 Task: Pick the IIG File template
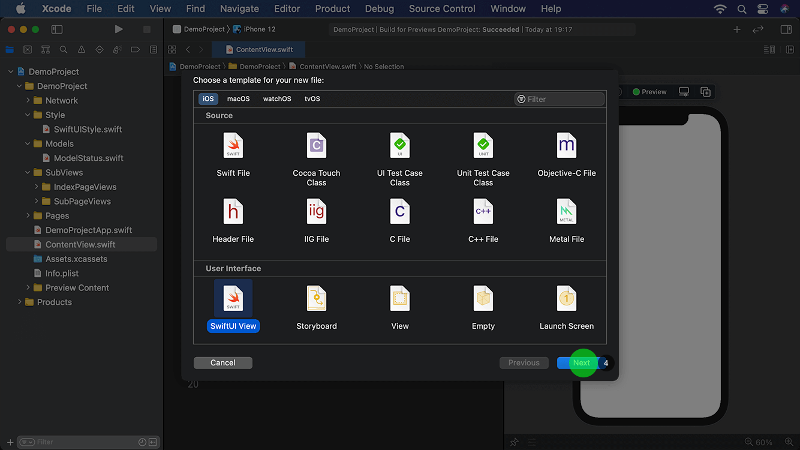317,221
